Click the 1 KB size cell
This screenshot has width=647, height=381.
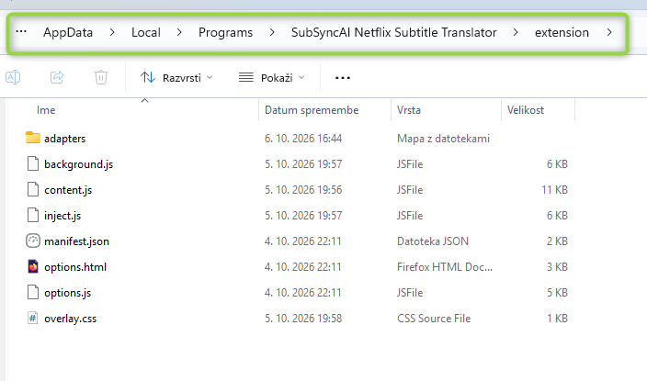pyautogui.click(x=557, y=319)
